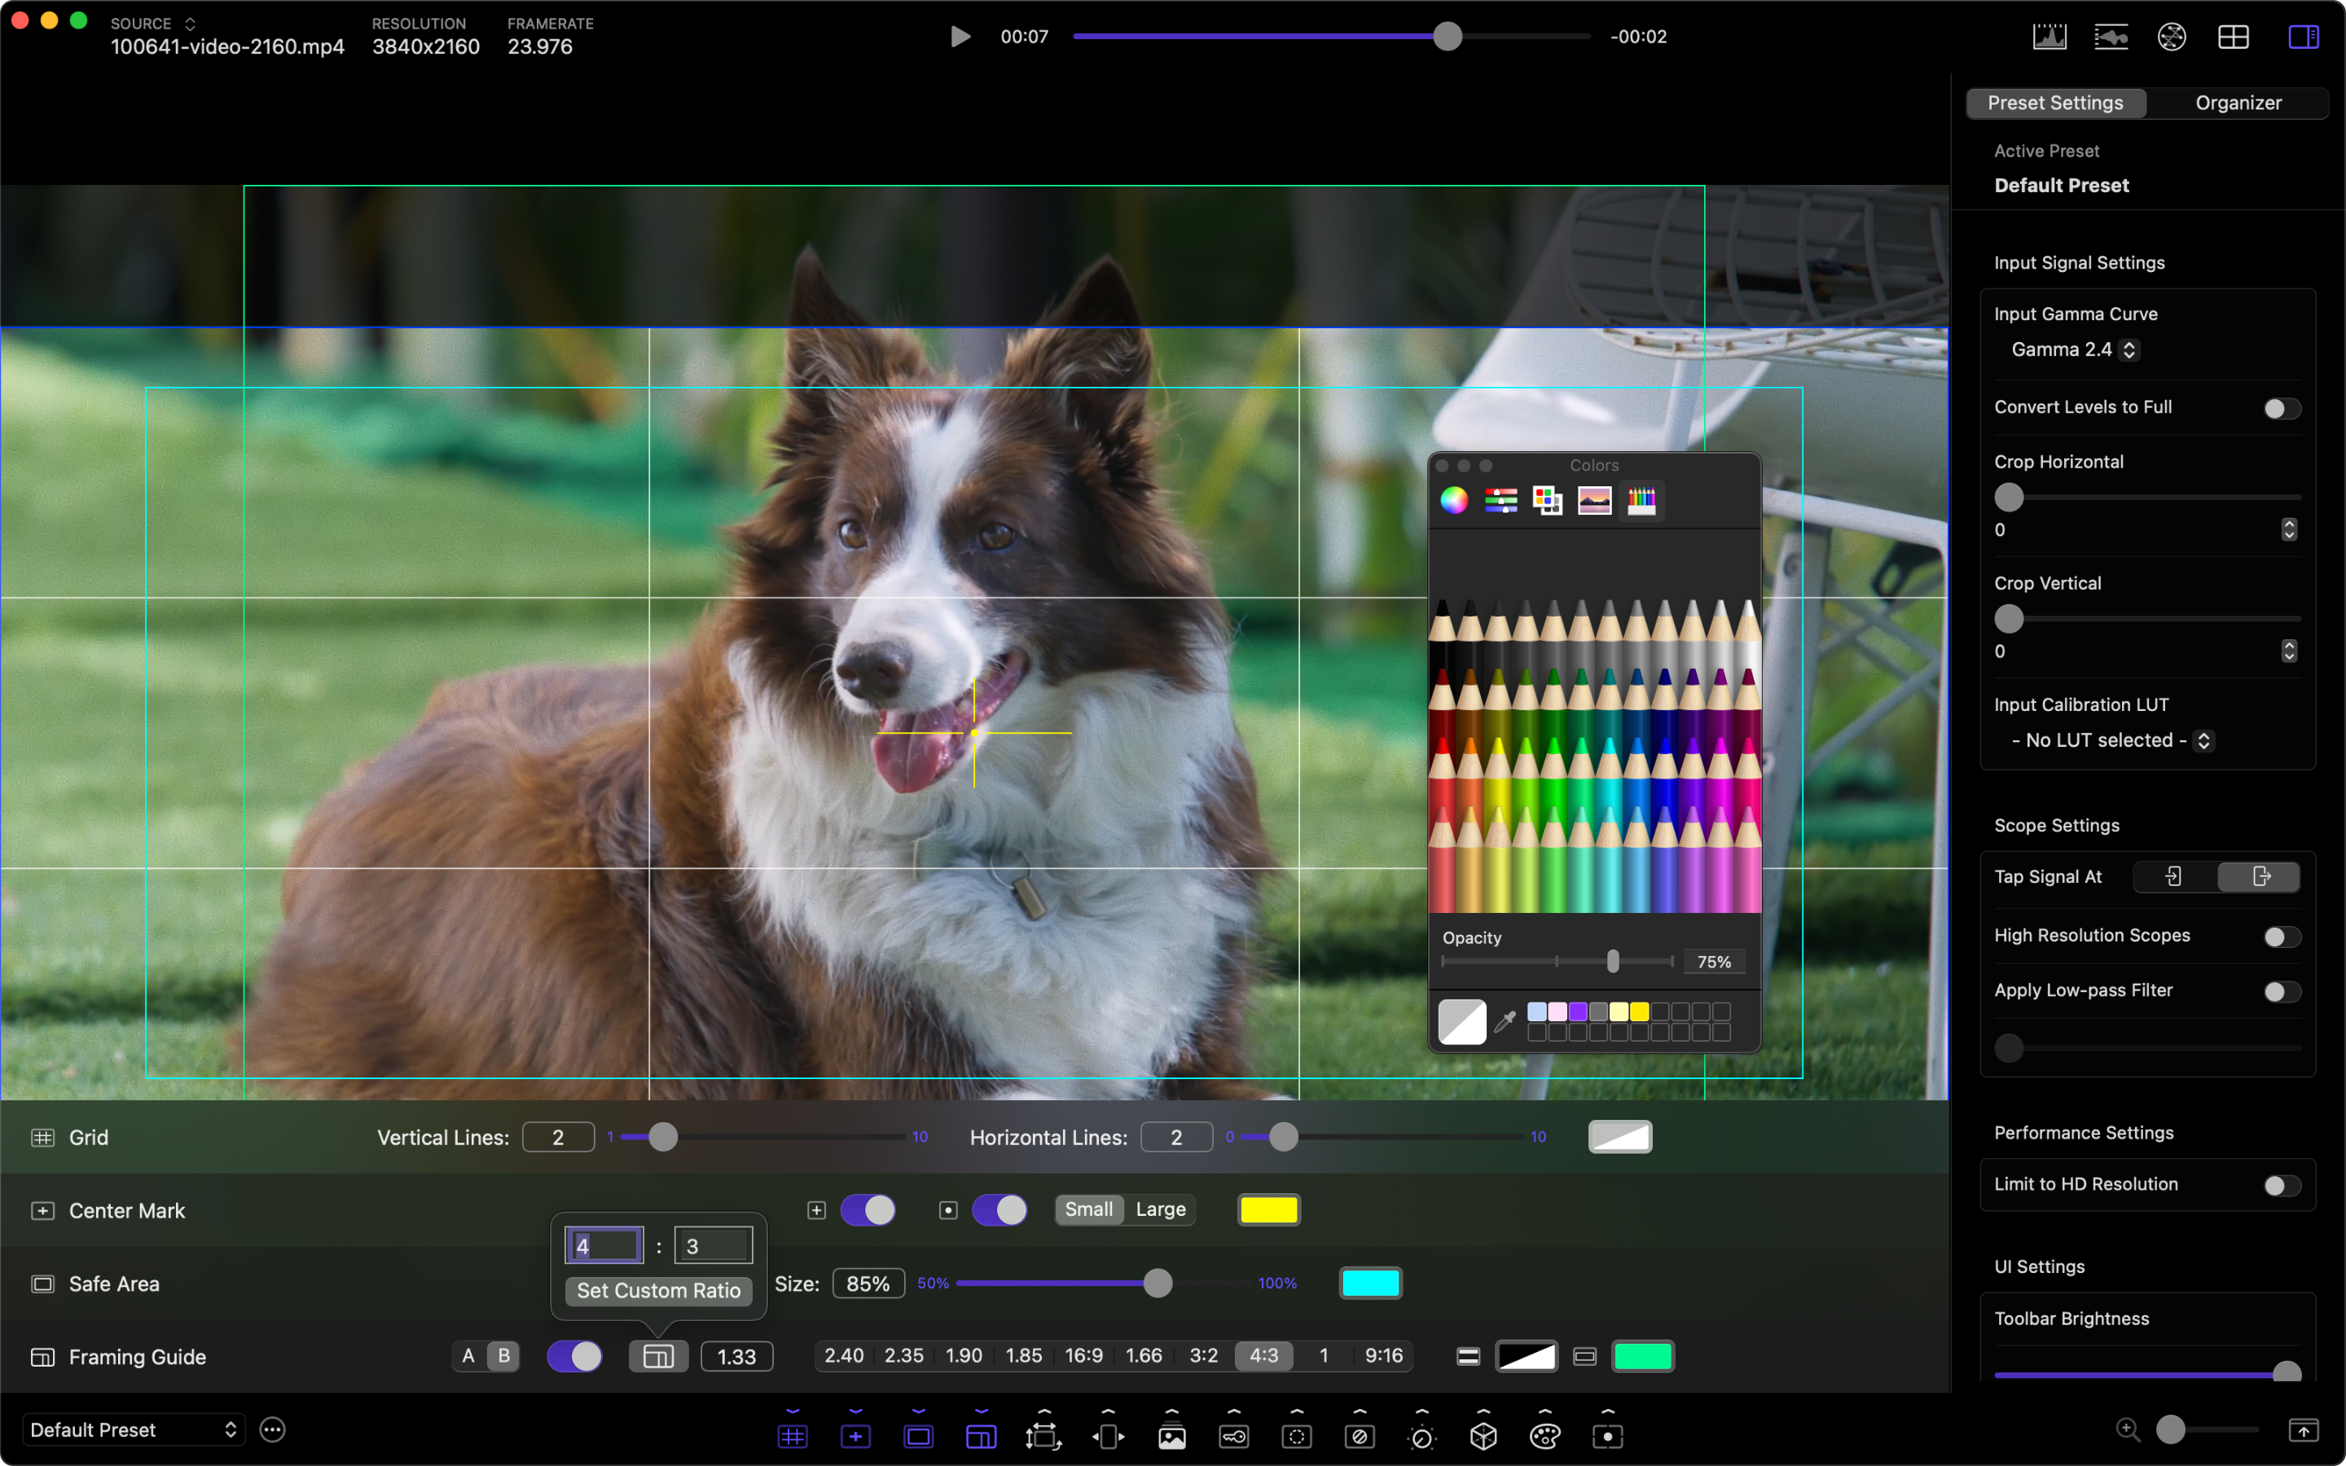
Task: Click the Set Custom Ratio button
Action: coord(658,1291)
